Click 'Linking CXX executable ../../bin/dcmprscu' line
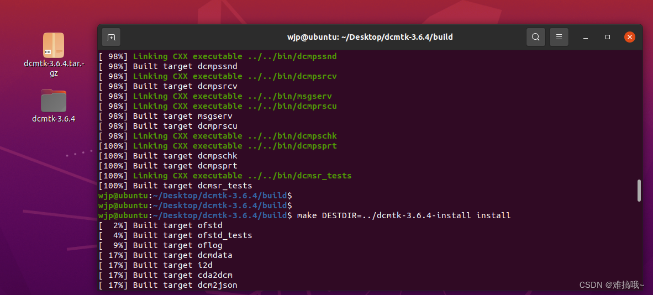 (x=217, y=106)
